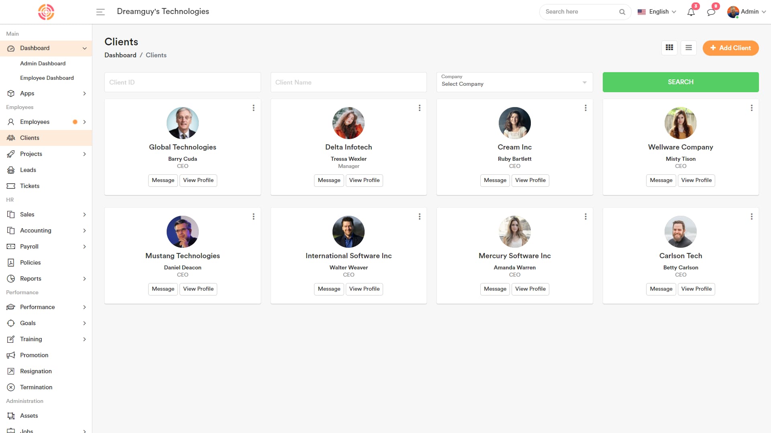This screenshot has width=771, height=433.
Task: Open the English language dropdown
Action: (x=657, y=12)
